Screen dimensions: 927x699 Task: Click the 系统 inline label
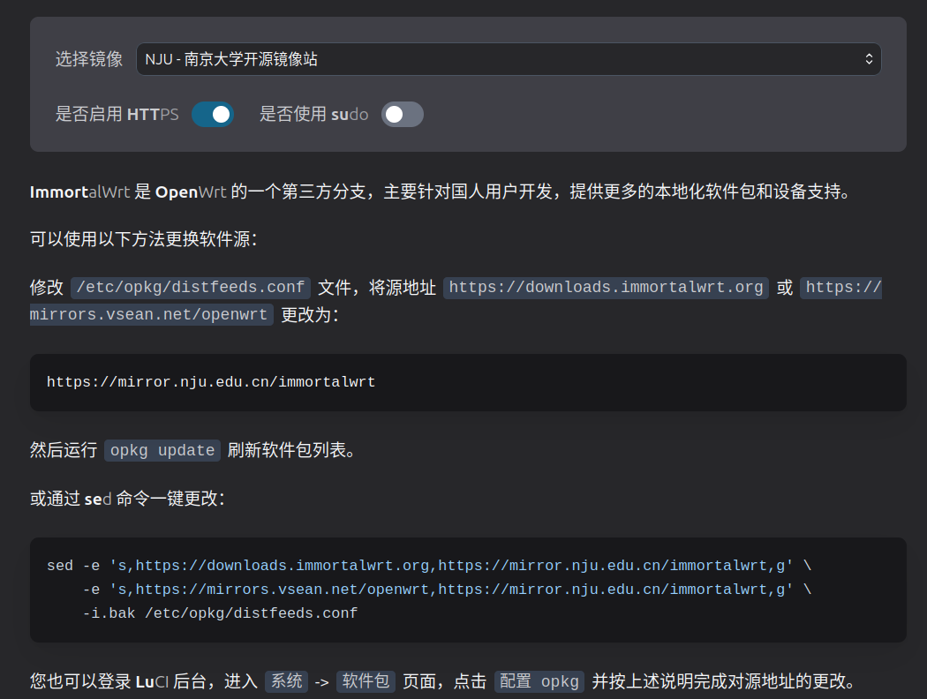[x=287, y=681]
